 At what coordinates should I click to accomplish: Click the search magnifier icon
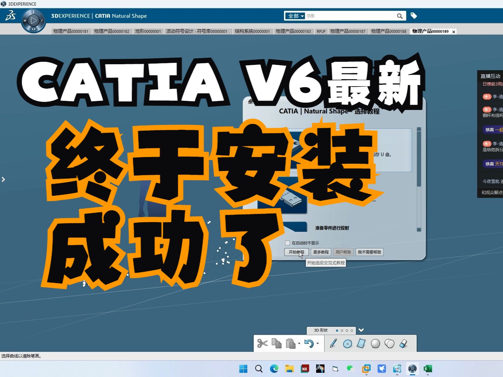click(x=400, y=16)
